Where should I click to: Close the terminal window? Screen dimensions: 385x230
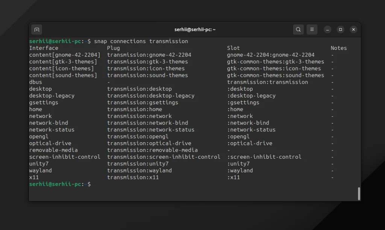tap(353, 29)
